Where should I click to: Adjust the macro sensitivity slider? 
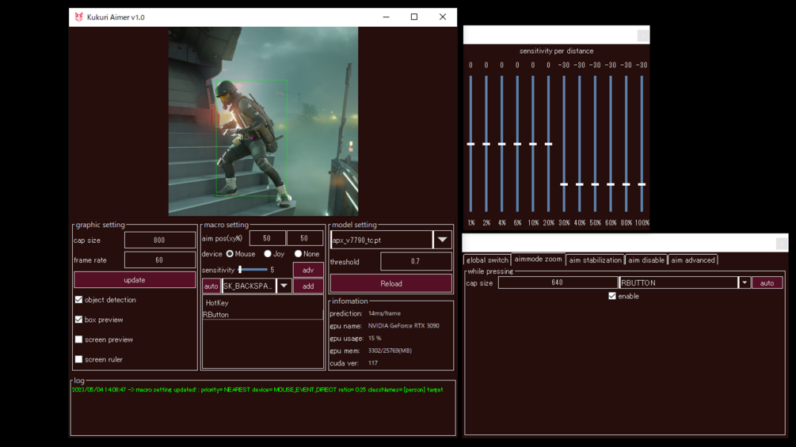tap(253, 270)
